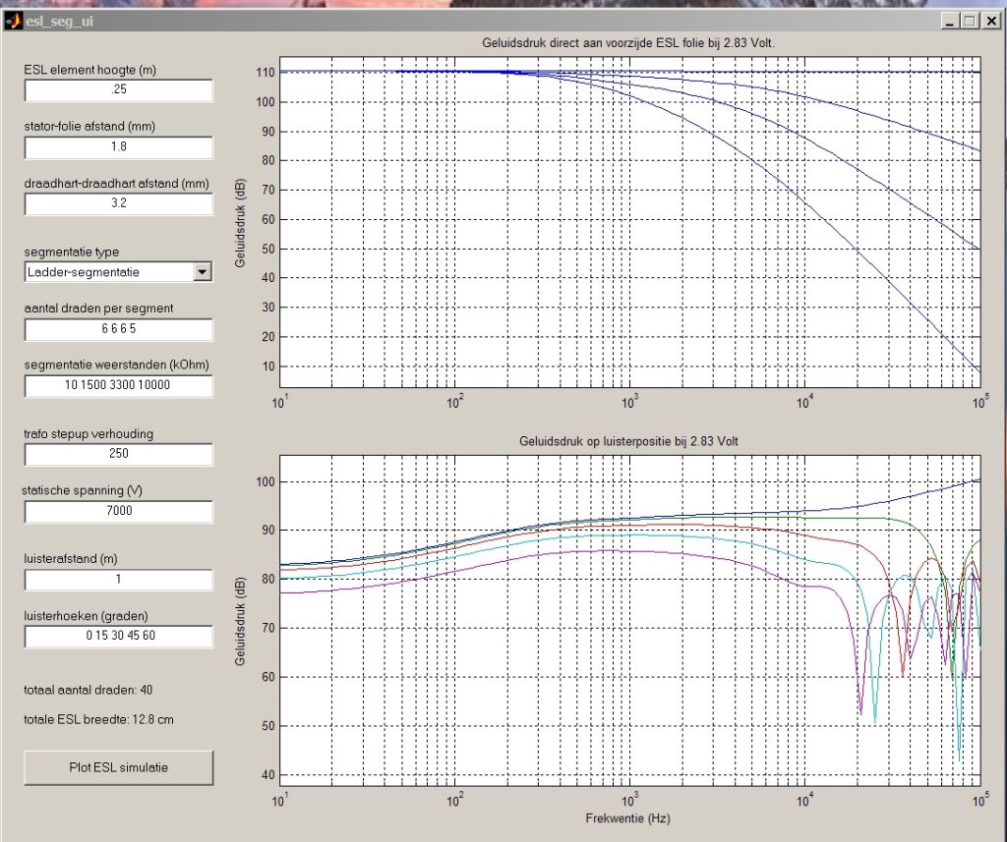Click the luisterafstand field showing 1
The height and width of the screenshot is (842, 1007).
[x=119, y=580]
